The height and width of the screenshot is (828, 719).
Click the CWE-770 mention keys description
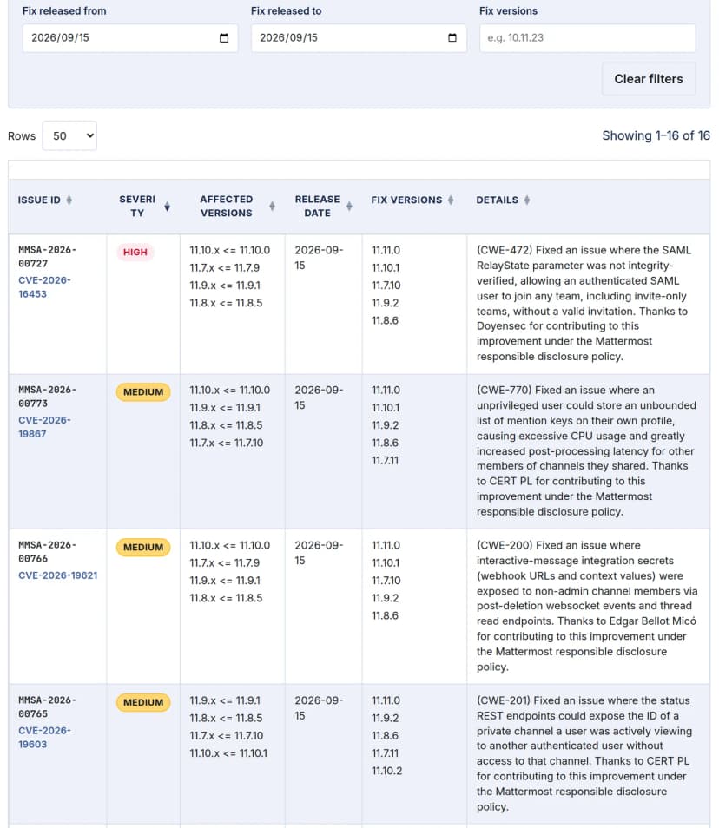pyautogui.click(x=586, y=451)
